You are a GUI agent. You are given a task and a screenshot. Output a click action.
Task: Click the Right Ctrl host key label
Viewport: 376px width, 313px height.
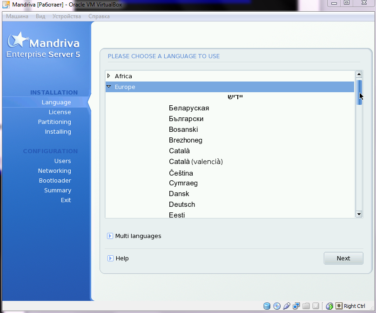tap(355, 306)
